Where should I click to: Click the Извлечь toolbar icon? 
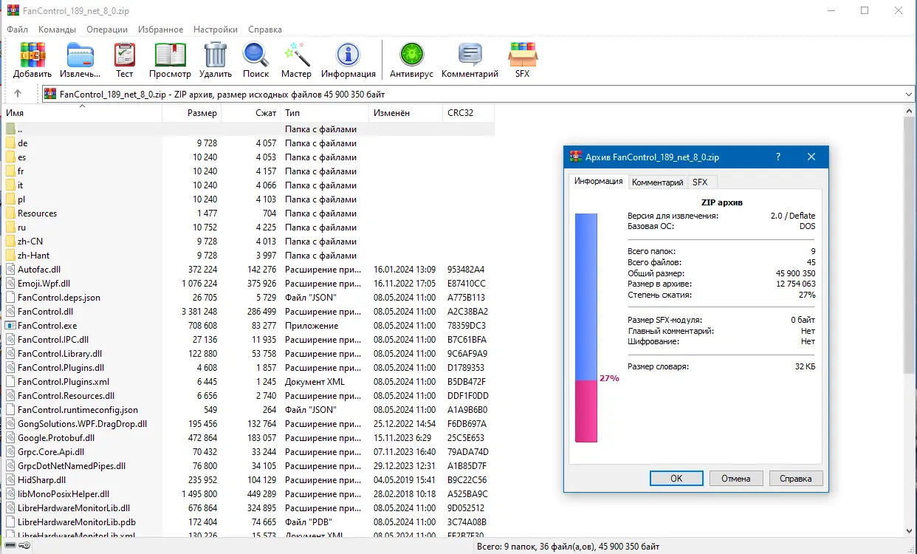[80, 55]
